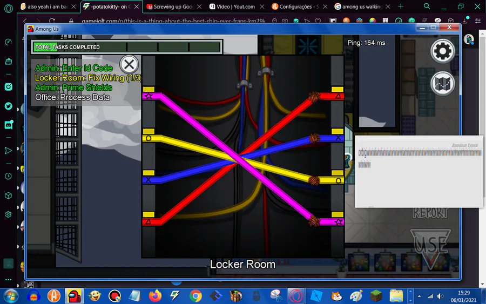Show hidden system tray icons
This screenshot has width=486, height=304.
click(x=420, y=296)
